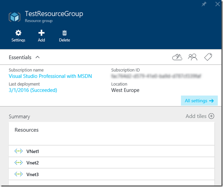Click the West Europe location value
This screenshot has height=187, width=223.
click(x=125, y=90)
